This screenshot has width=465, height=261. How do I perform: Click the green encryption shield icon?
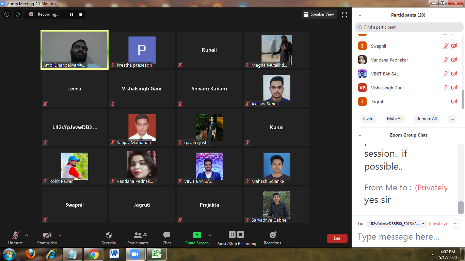point(18,14)
